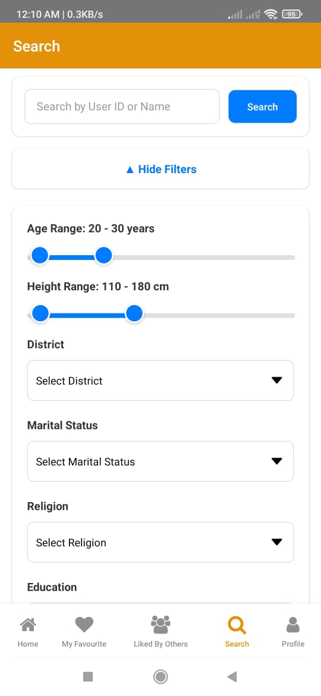Click the battery indicator in status bar
Screen dimensions: 321x696
click(x=292, y=15)
